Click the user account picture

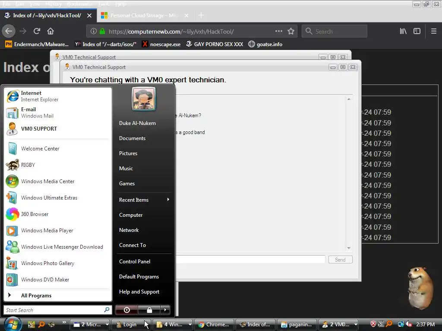coord(143,99)
